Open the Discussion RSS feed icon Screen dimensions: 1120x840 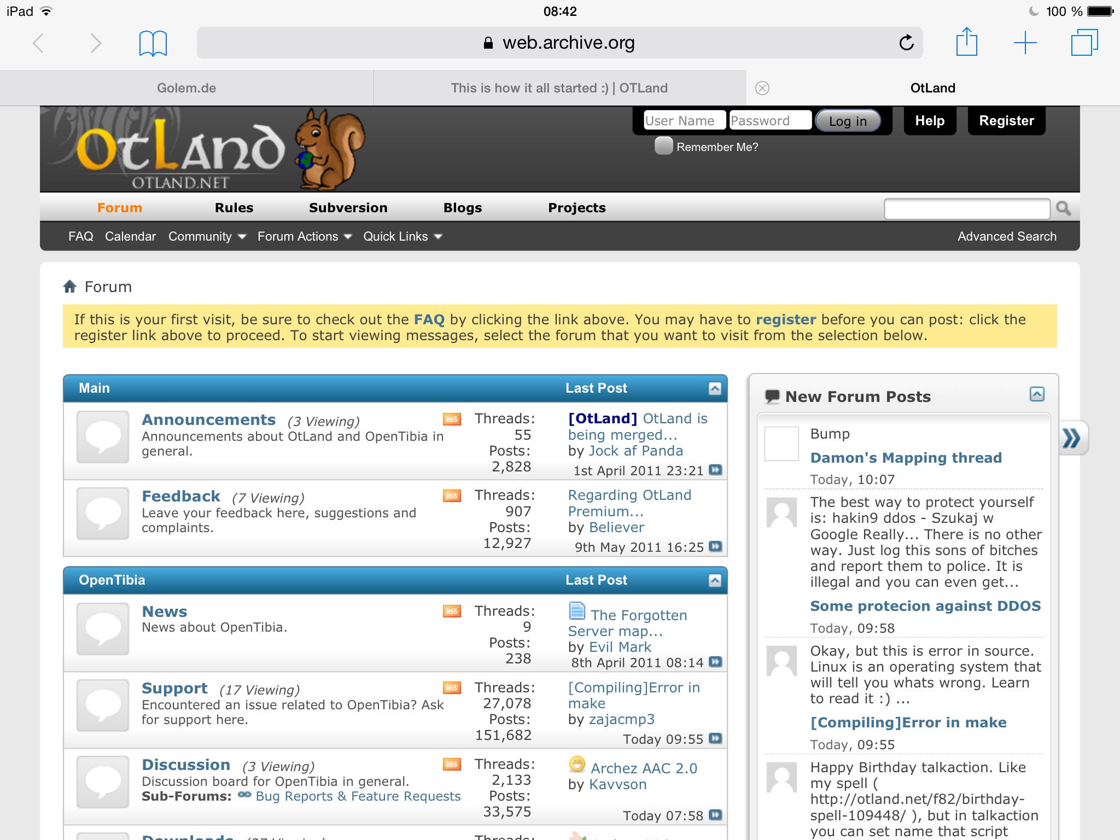click(x=452, y=765)
